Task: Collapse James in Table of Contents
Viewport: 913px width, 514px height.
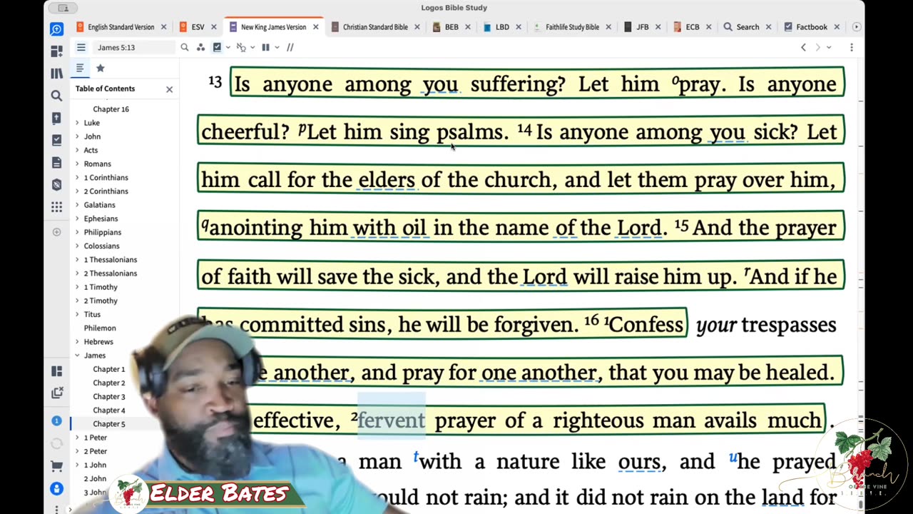Action: [x=77, y=356]
